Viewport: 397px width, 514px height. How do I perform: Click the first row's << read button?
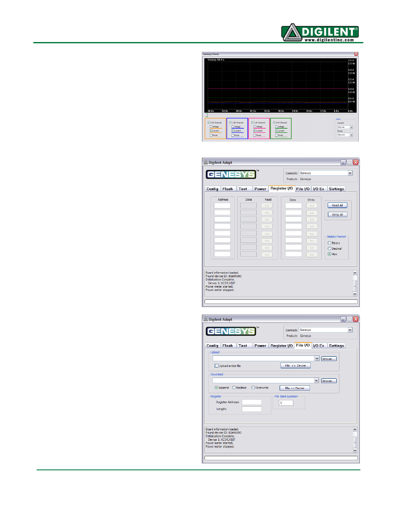point(267,206)
